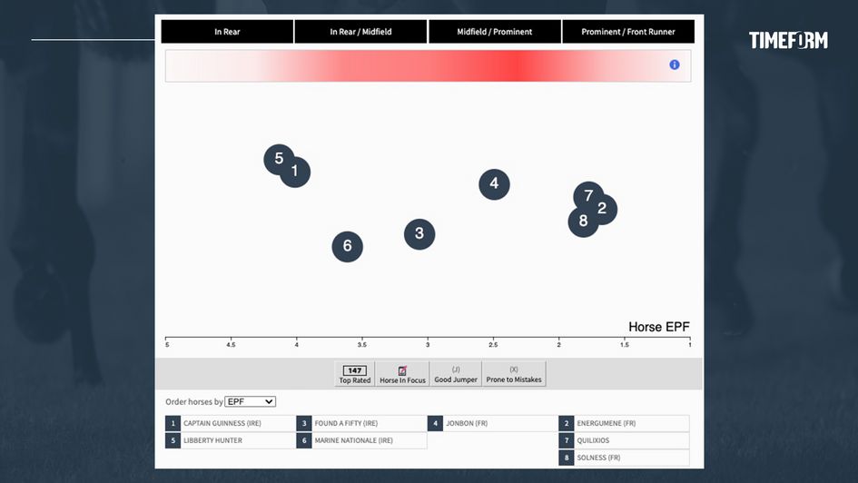Image resolution: width=858 pixels, height=483 pixels.
Task: Click the red pace gradient bar
Action: [418, 66]
